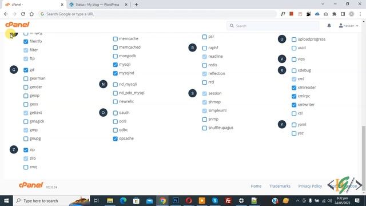Check the nd_pdo_mysql extension
Viewport: 366px width, 206px height.
click(116, 93)
